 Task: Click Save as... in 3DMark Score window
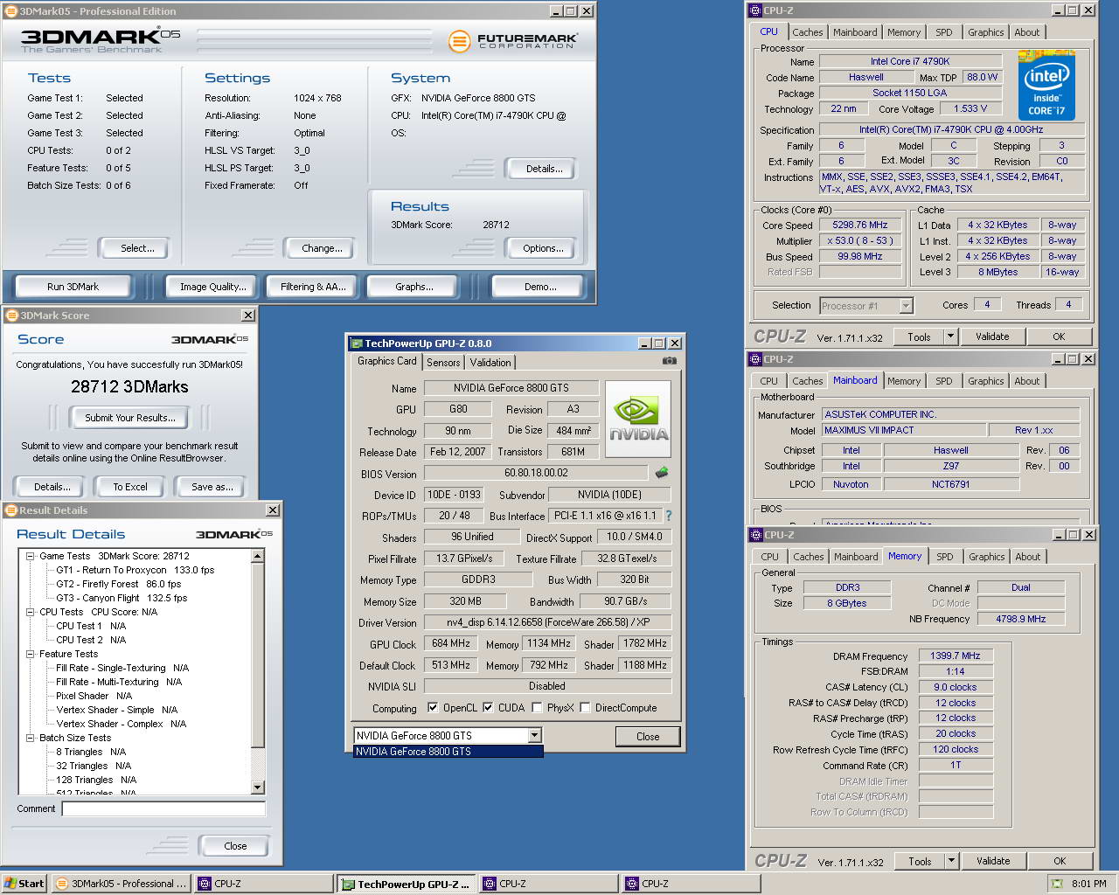tap(212, 487)
